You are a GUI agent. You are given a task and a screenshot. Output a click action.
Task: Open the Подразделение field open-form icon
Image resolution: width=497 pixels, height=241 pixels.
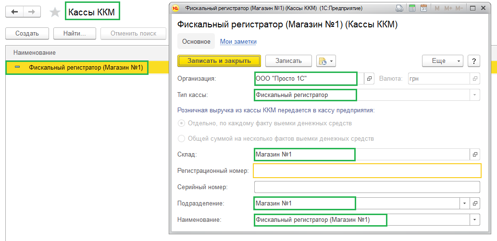(475, 204)
